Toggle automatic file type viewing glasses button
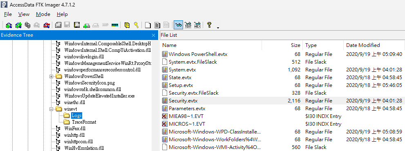405x151 pixels. 179,25
